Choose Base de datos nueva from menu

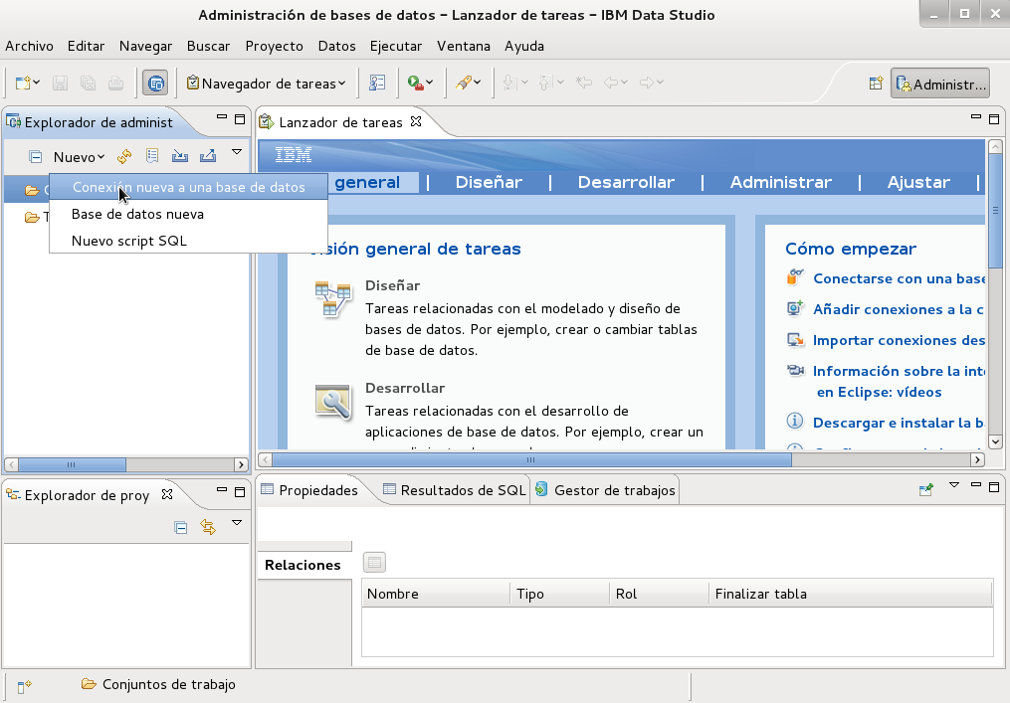(189, 215)
